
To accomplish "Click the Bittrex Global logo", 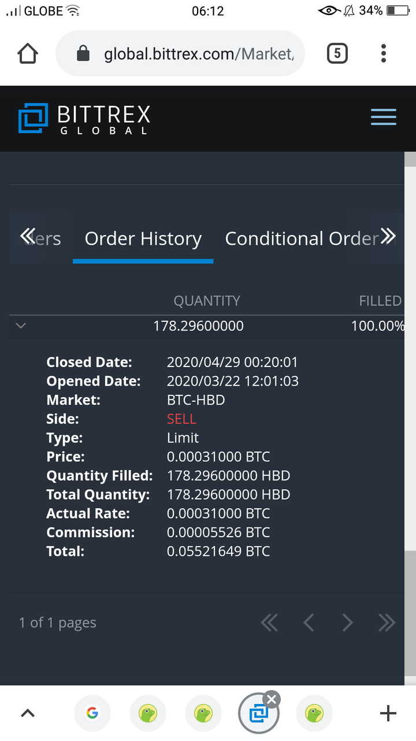I will click(x=84, y=119).
